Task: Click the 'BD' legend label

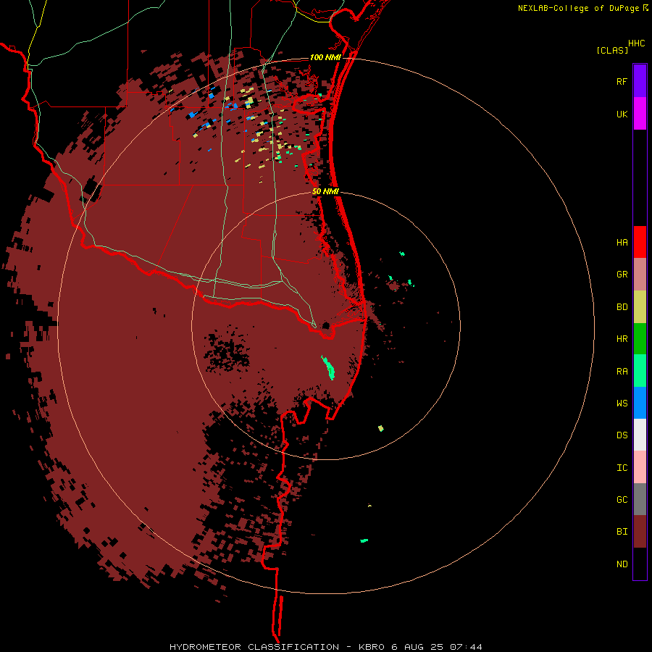Action: (x=622, y=307)
